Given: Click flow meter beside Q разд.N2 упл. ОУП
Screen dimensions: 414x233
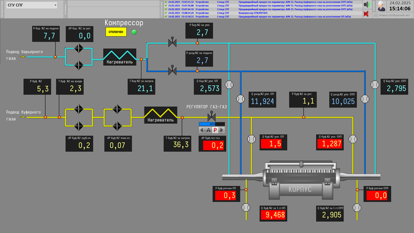Looking at the screenshot, I should (365, 99).
